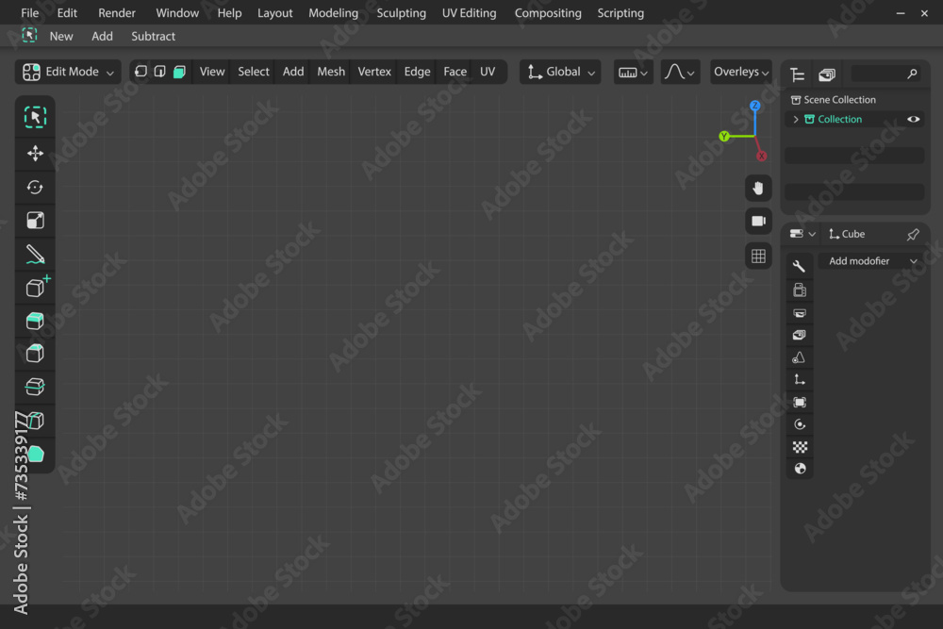Activate the Rotate tool

tap(35, 187)
